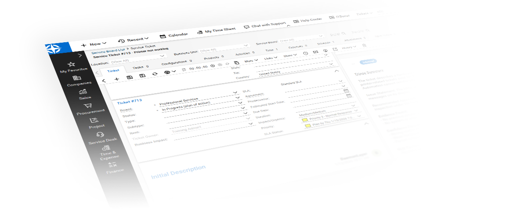
Task: Open the Project module
Action: [x=95, y=123]
